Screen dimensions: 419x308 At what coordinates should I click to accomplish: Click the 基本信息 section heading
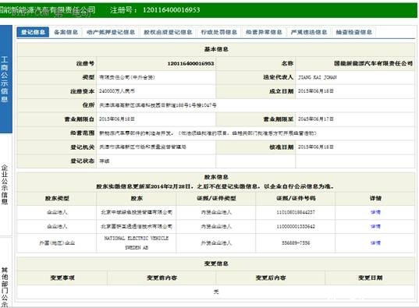(x=216, y=49)
